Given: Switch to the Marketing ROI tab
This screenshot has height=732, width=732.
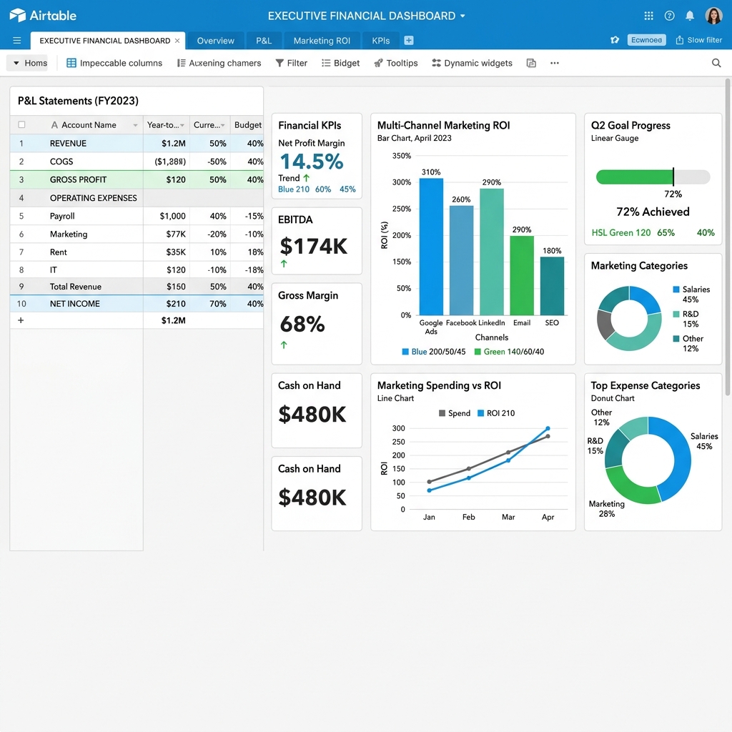Looking at the screenshot, I should 322,41.
